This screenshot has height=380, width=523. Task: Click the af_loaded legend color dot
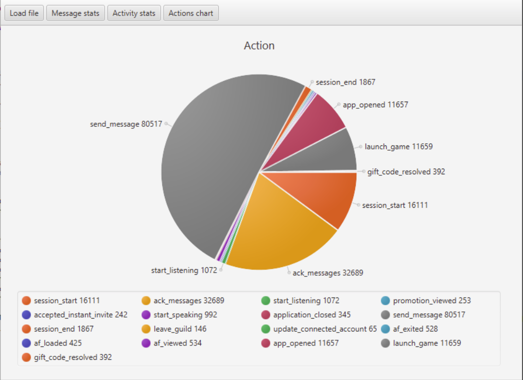click(x=26, y=343)
